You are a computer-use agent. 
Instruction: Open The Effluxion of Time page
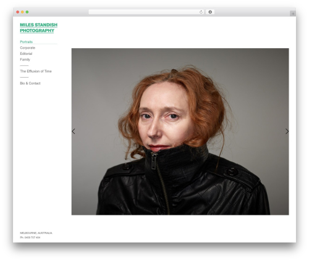(36, 72)
